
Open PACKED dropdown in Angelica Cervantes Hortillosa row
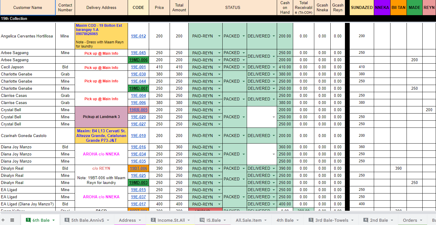click(x=244, y=36)
